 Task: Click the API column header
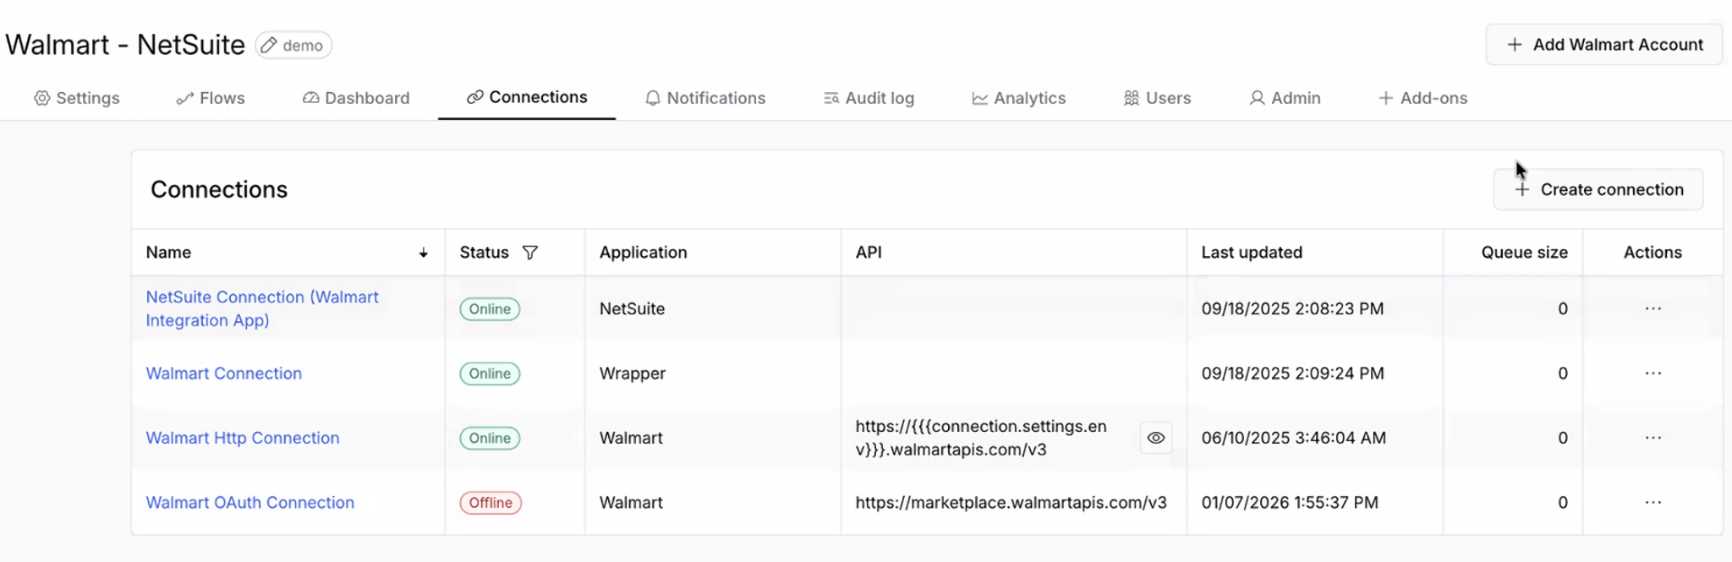click(x=869, y=253)
